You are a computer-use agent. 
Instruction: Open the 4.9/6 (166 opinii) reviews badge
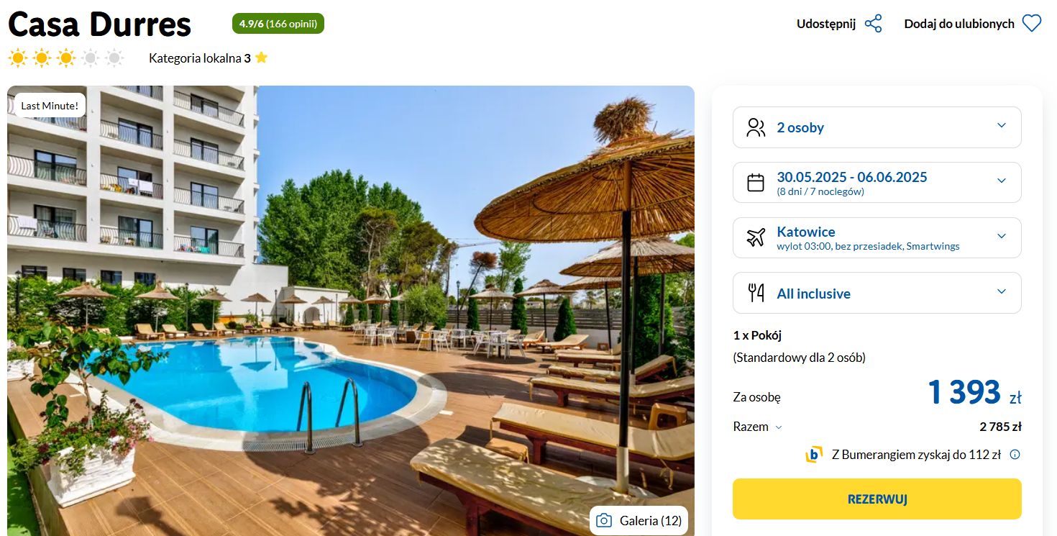pyautogui.click(x=278, y=24)
